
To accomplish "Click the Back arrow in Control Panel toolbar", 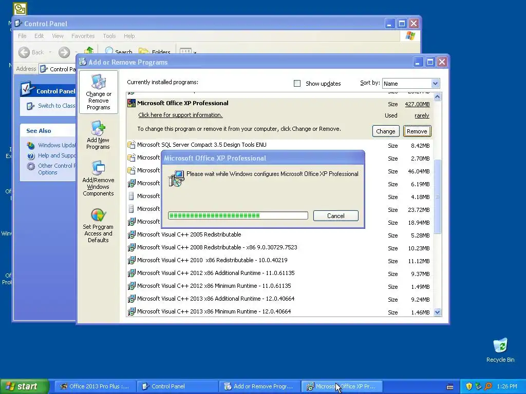I will point(24,52).
